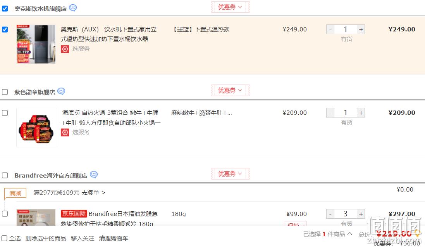Viewport: 425px width, 247px height.
Task: Decrease quantity of AUX water dispenser
Action: tap(330, 29)
